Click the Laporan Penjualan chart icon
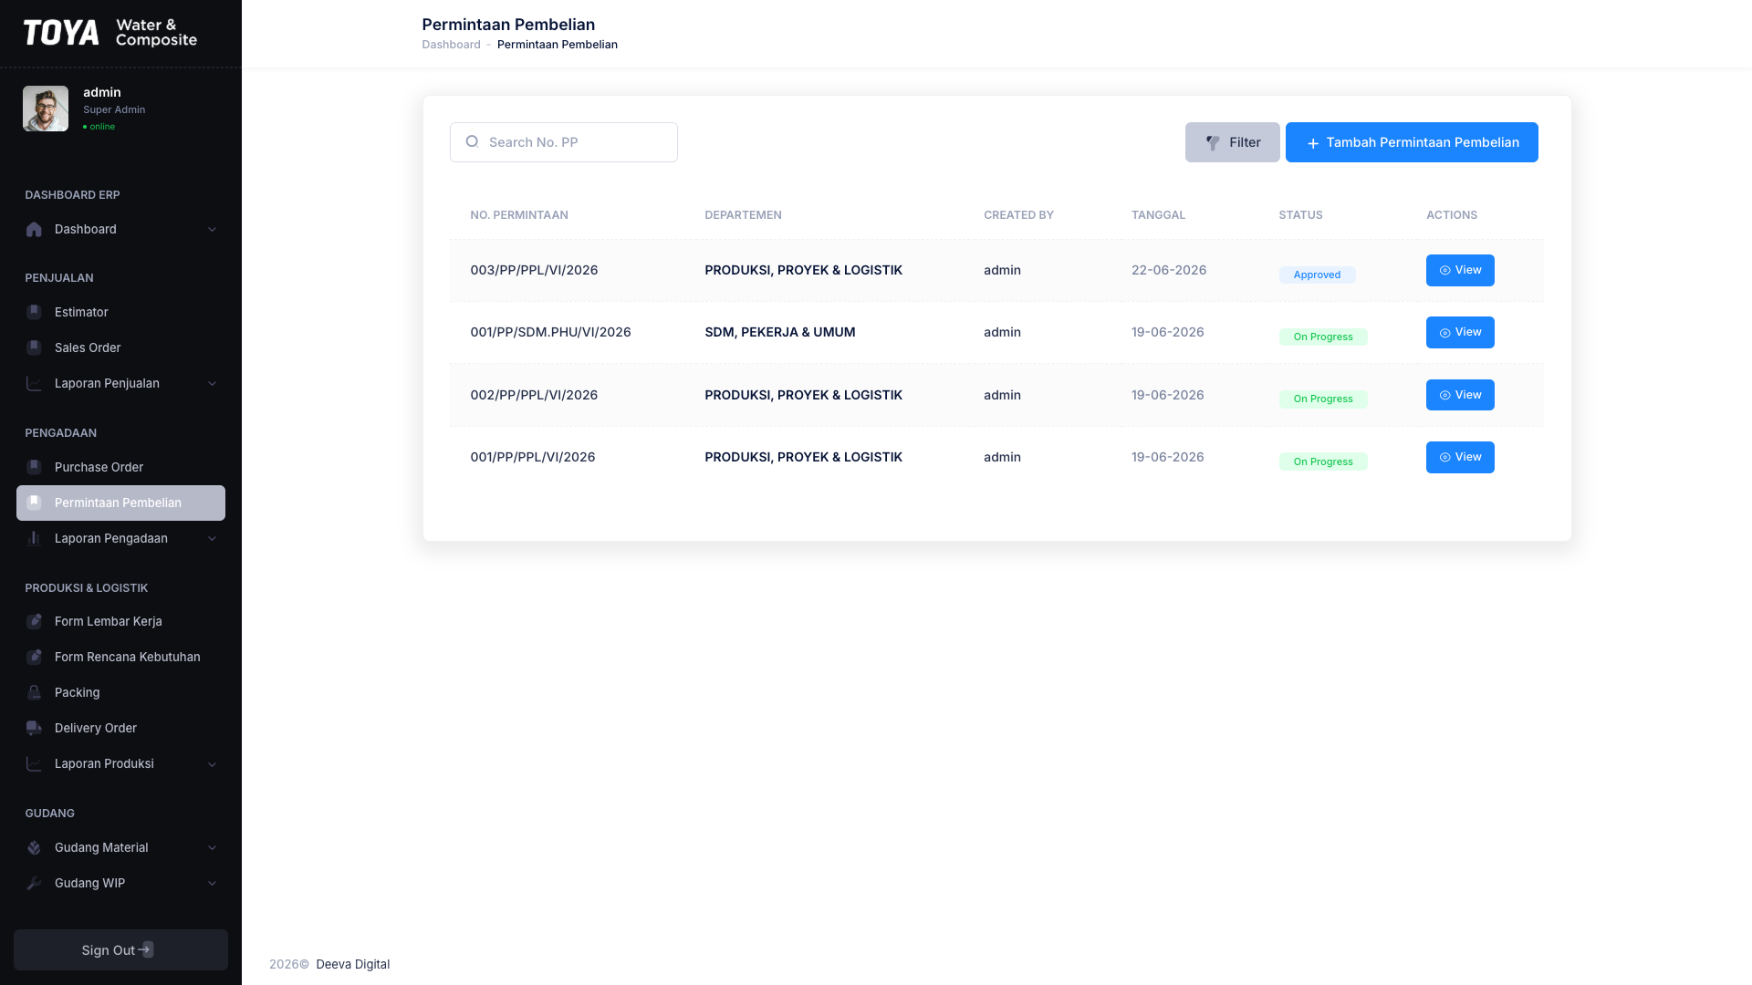This screenshot has height=985, width=1752. 34,383
